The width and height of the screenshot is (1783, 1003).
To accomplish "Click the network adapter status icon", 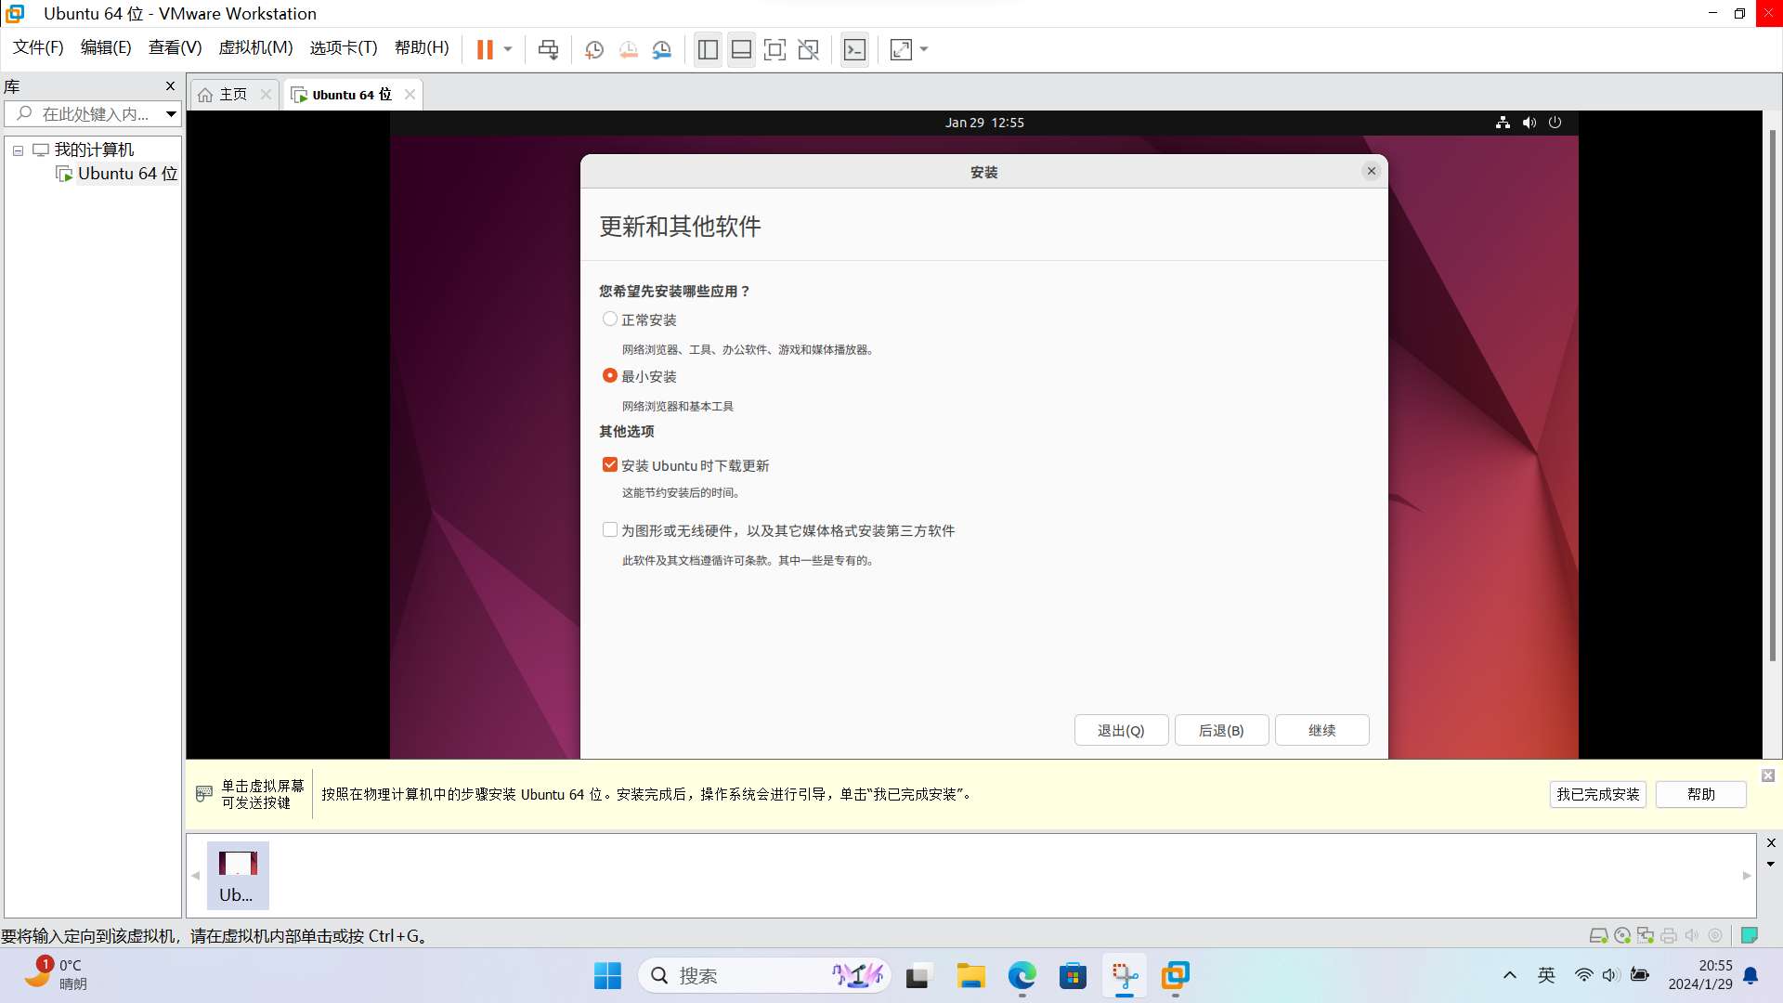I will pyautogui.click(x=1646, y=936).
